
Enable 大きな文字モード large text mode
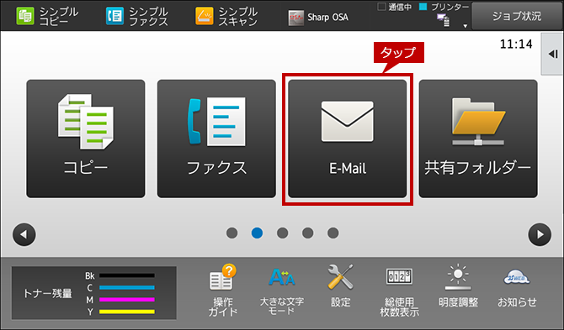282,290
